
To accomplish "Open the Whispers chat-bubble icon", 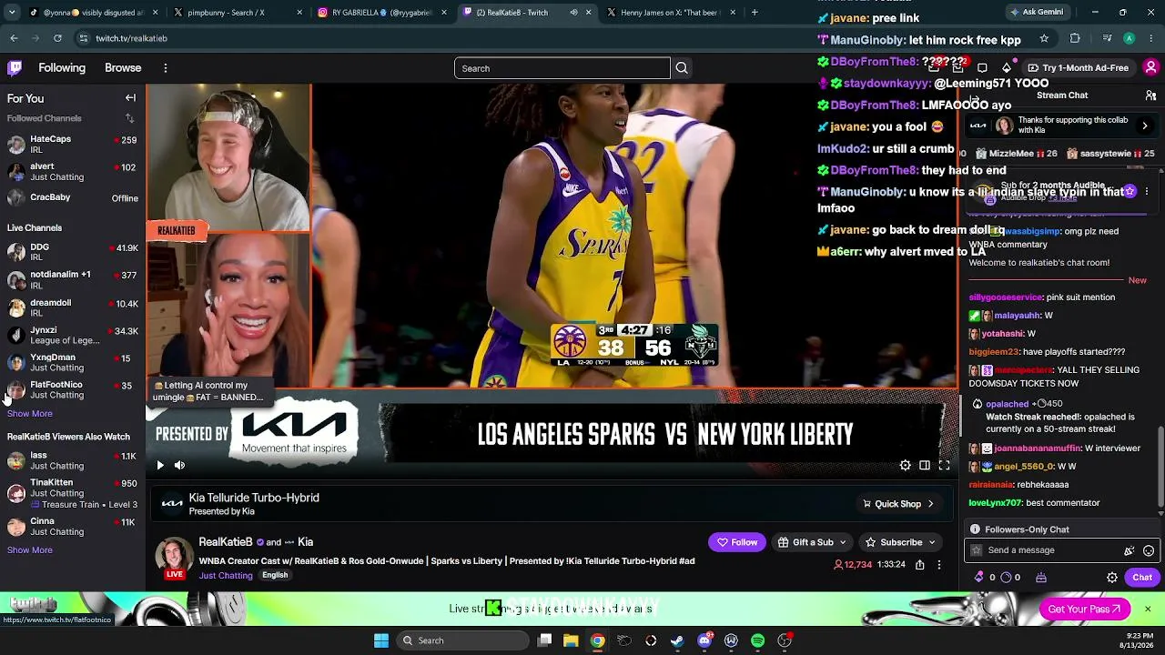I will (982, 68).
